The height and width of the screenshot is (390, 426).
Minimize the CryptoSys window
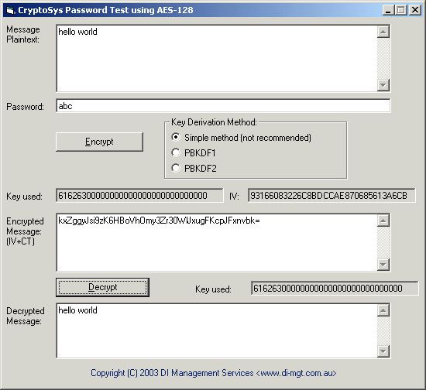point(388,10)
